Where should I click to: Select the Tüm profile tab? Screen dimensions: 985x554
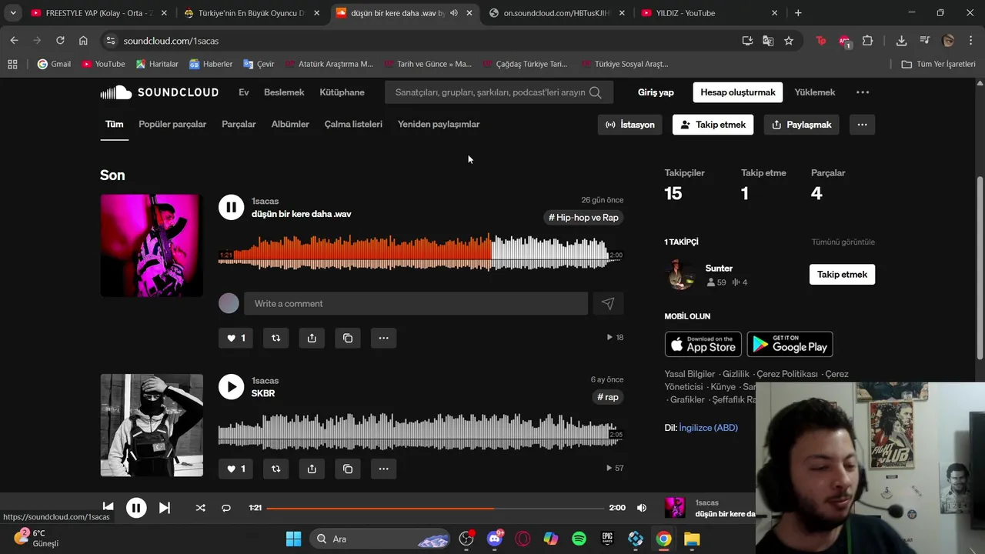click(114, 124)
